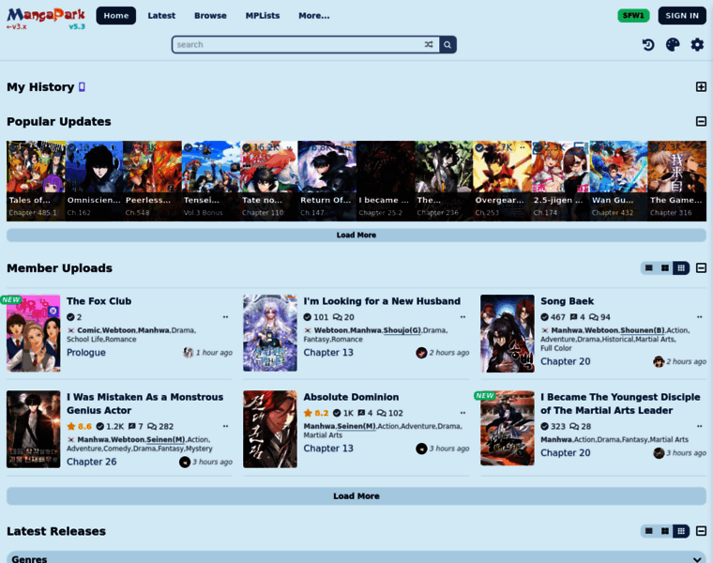Click the phone icon beside My History

[x=82, y=87]
